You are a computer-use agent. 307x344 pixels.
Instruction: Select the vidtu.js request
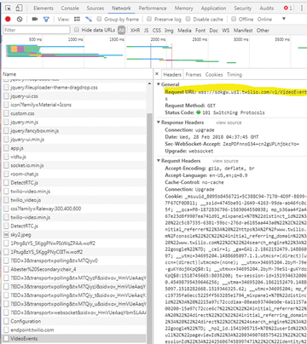point(74,157)
